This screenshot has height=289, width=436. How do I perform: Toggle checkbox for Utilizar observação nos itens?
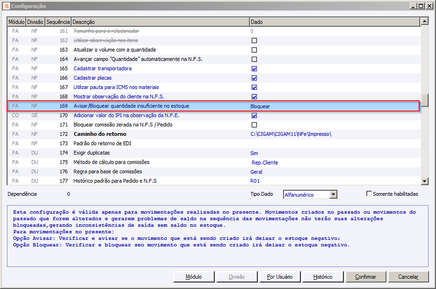[x=254, y=40]
